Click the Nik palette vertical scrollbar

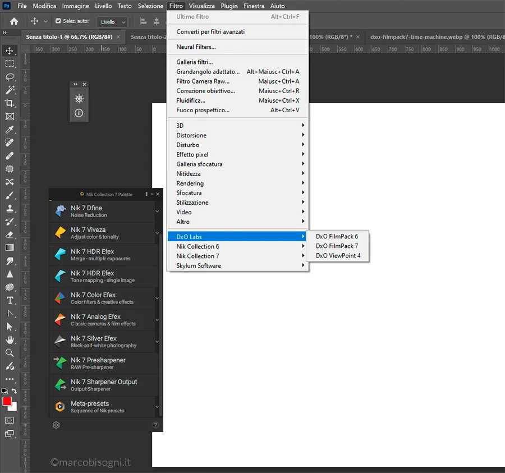[x=160, y=325]
